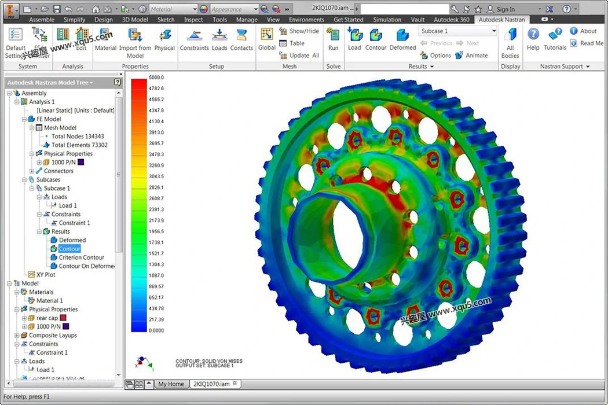Open the Material properties tool

pyautogui.click(x=105, y=39)
